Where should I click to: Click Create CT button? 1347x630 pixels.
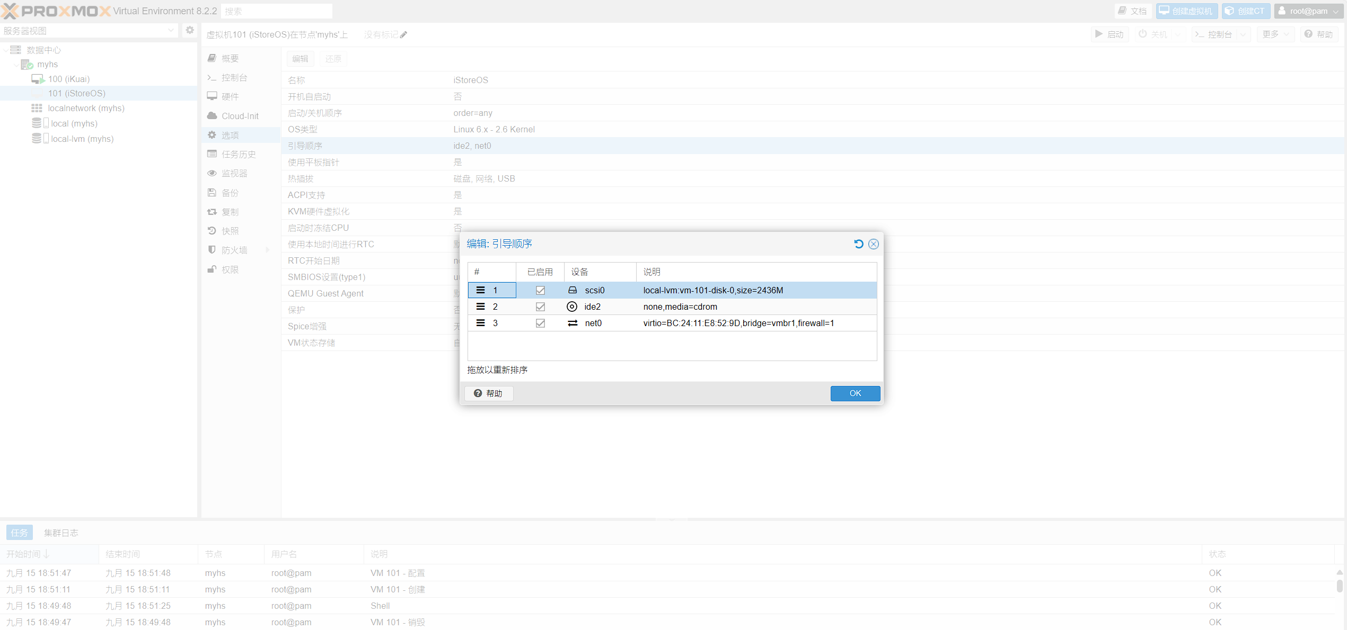point(1246,11)
